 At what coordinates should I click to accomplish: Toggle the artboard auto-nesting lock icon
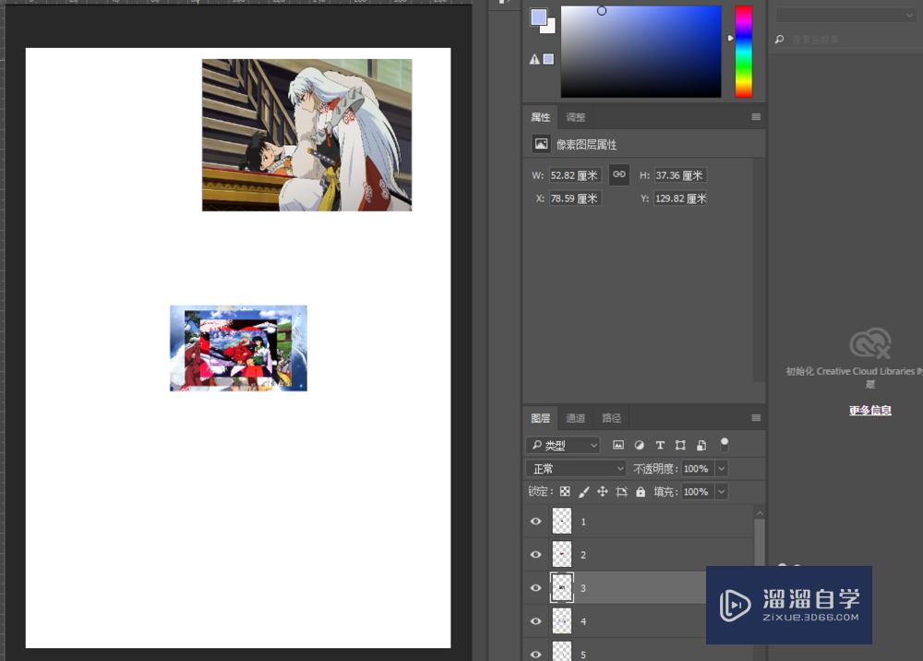621,491
